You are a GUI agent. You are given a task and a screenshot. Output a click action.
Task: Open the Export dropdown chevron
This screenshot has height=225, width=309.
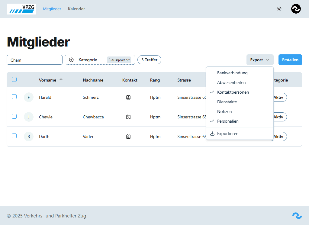pos(268,60)
